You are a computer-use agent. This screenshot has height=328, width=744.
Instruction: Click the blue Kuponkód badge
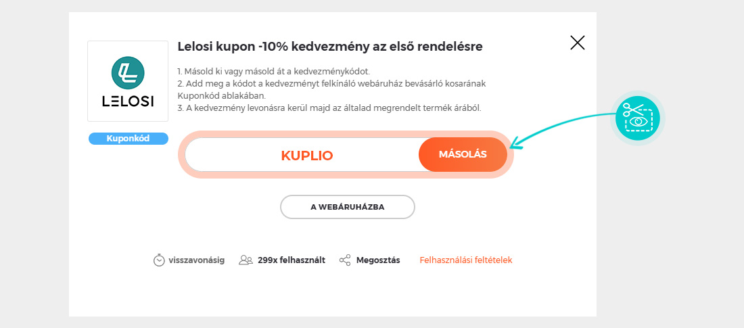(128, 139)
